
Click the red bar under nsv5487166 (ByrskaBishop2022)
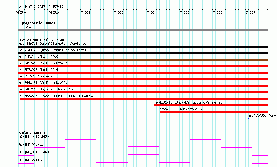tap(143, 92)
